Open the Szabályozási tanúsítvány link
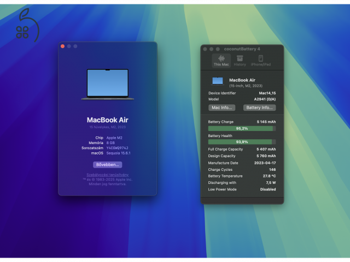 coord(107,175)
